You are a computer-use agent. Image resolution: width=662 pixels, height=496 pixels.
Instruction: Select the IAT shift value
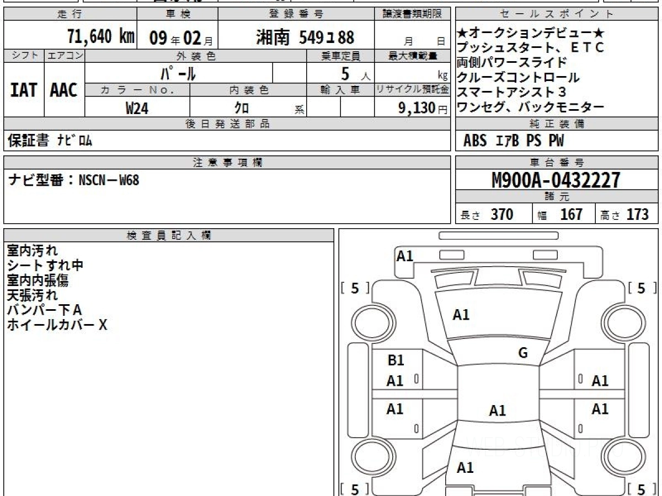pos(24,90)
